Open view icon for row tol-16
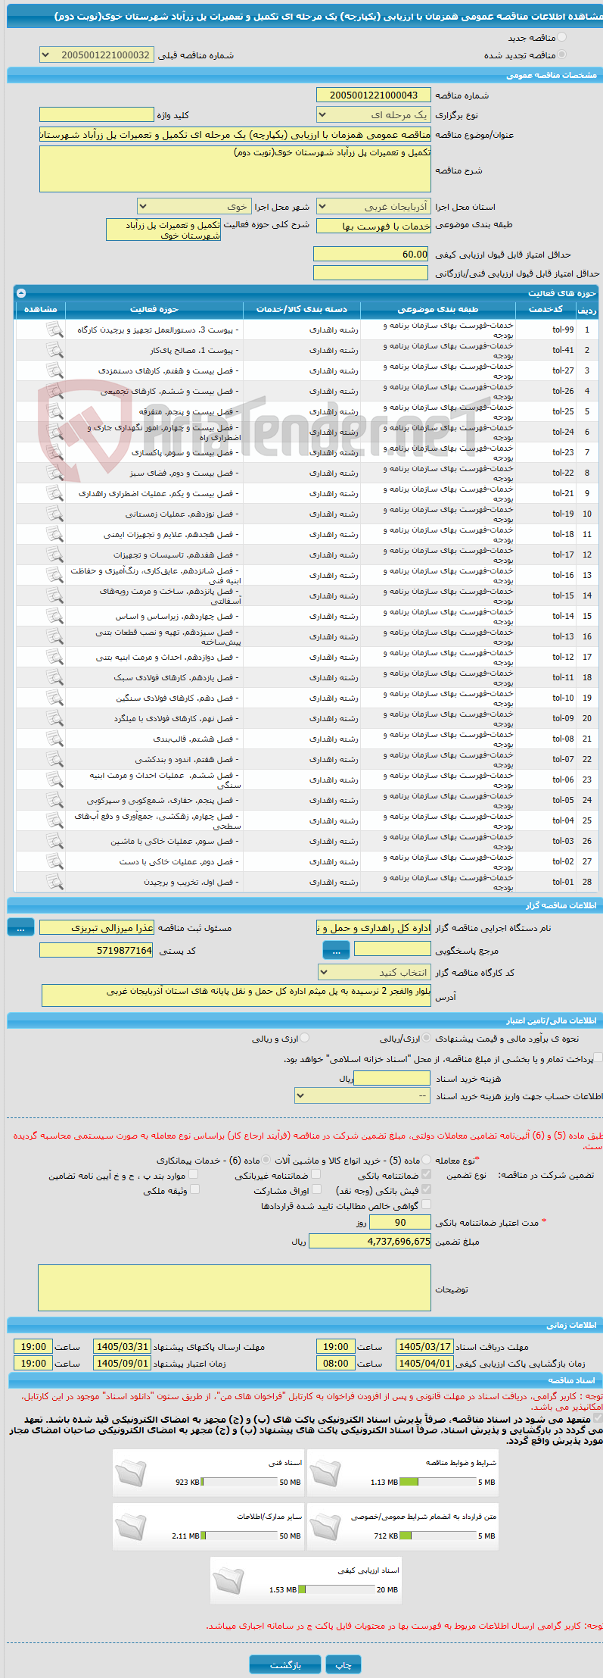Image resolution: width=603 pixels, height=1678 pixels. click(54, 575)
